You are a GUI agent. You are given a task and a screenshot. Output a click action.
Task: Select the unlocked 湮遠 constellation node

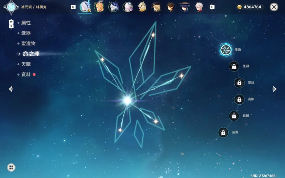(x=226, y=50)
